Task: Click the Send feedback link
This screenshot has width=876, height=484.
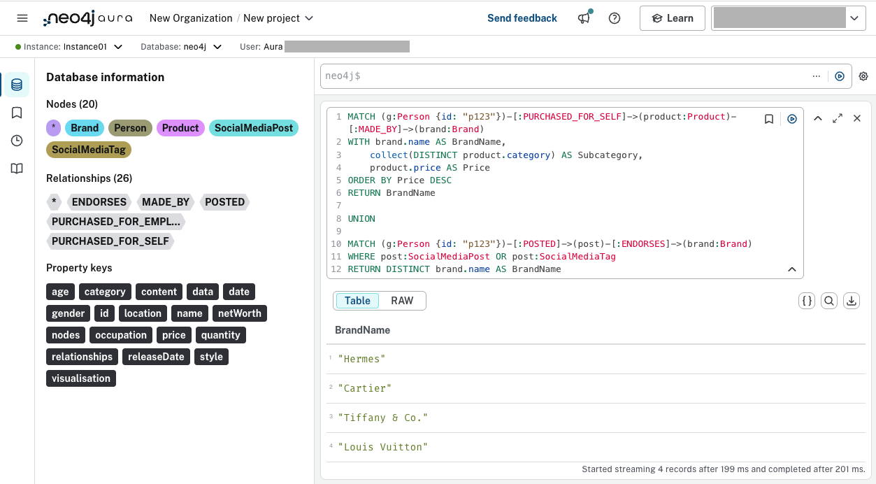Action: click(522, 18)
